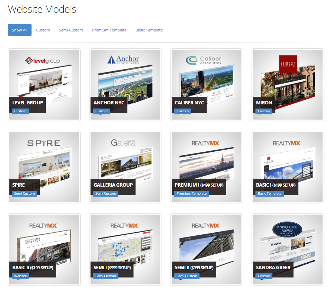Select the Basic I $199 setup thumbnail
Screen dimensions: 334x291
[288, 159]
